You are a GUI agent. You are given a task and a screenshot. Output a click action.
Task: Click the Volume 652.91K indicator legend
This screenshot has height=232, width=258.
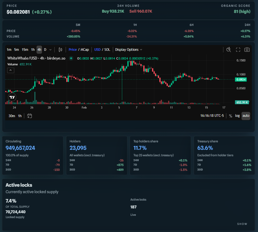(19, 64)
